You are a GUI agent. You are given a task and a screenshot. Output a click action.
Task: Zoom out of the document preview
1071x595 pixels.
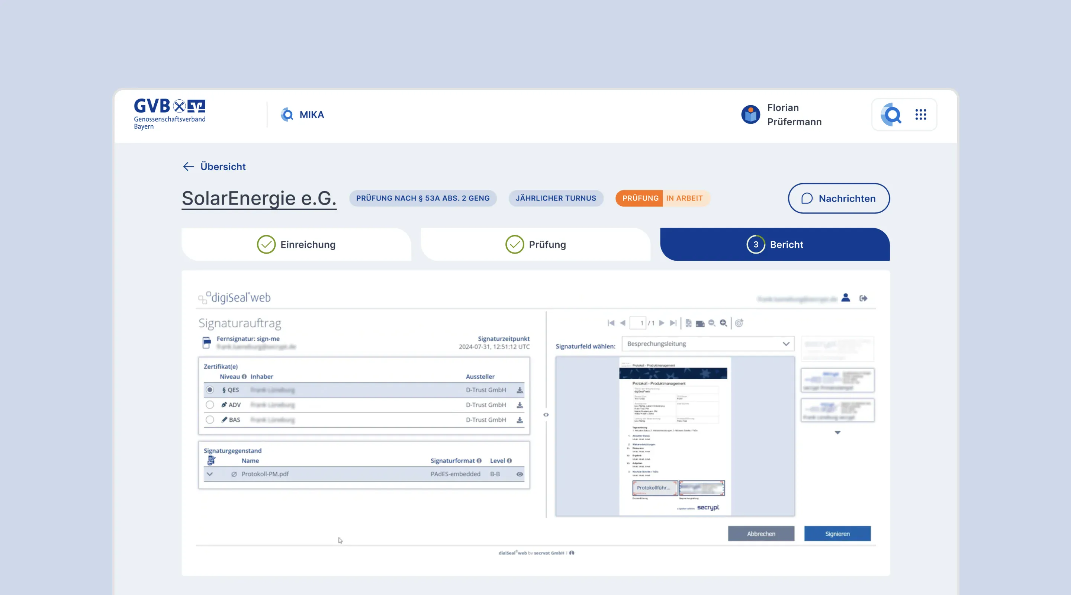(x=712, y=323)
